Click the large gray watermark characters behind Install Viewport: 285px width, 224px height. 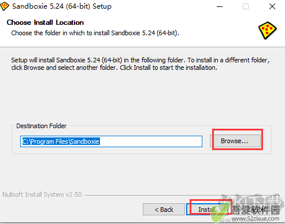pyautogui.click(x=250, y=200)
